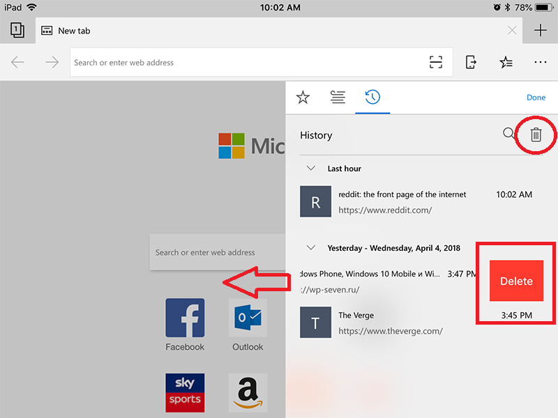The image size is (558, 418).
Task: Tap the Bluetooth status icon
Action: pyautogui.click(x=508, y=7)
